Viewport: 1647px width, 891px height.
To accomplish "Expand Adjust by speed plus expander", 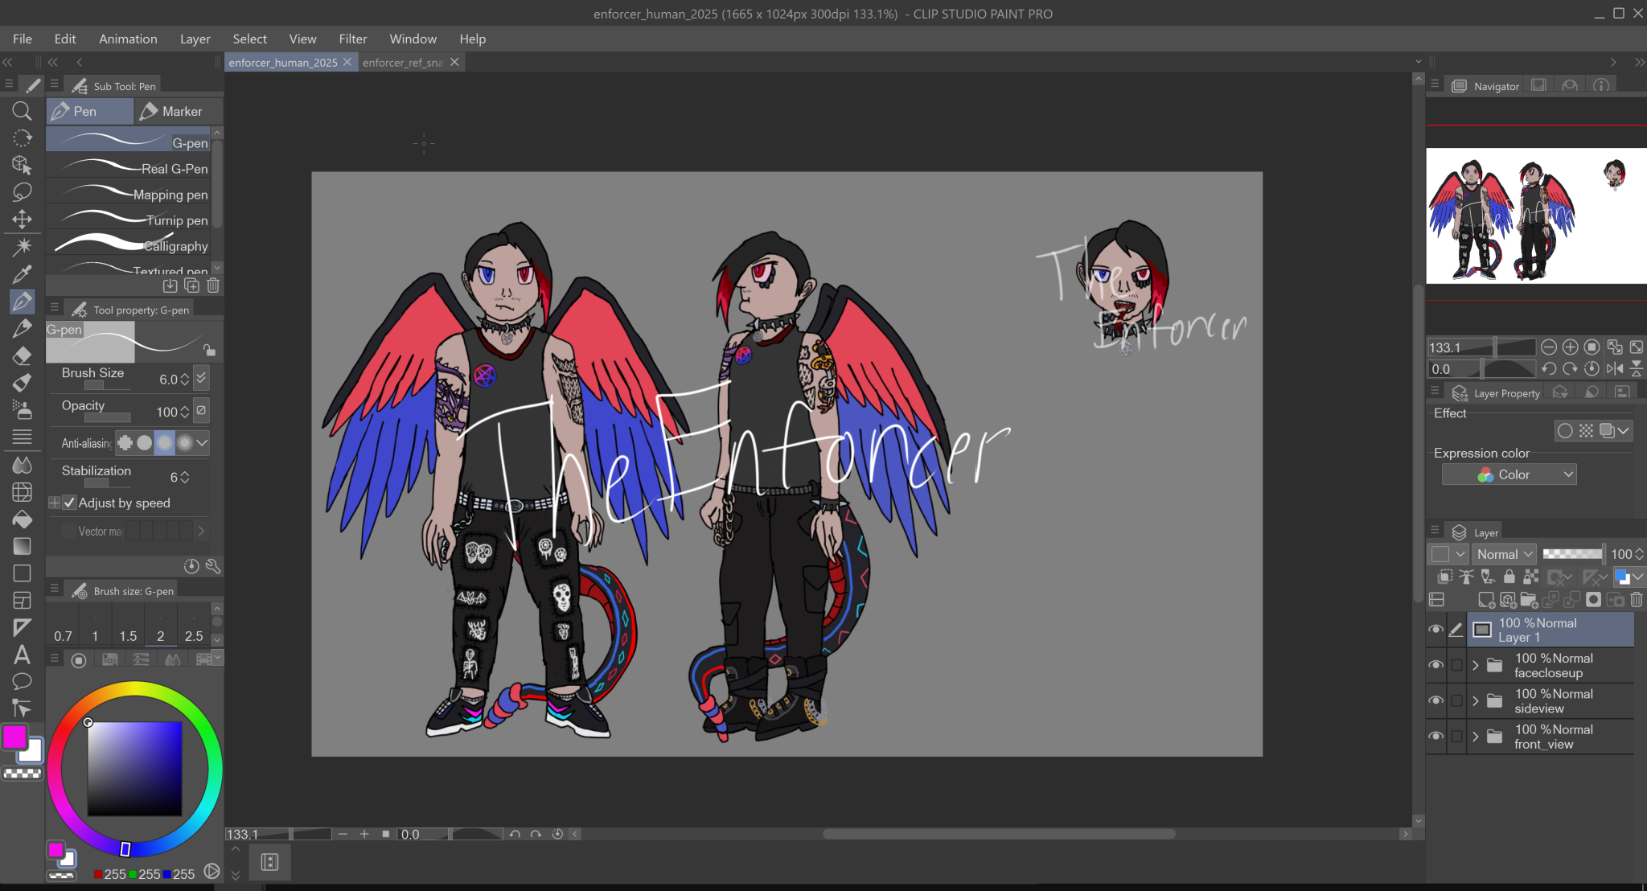I will pos(54,503).
